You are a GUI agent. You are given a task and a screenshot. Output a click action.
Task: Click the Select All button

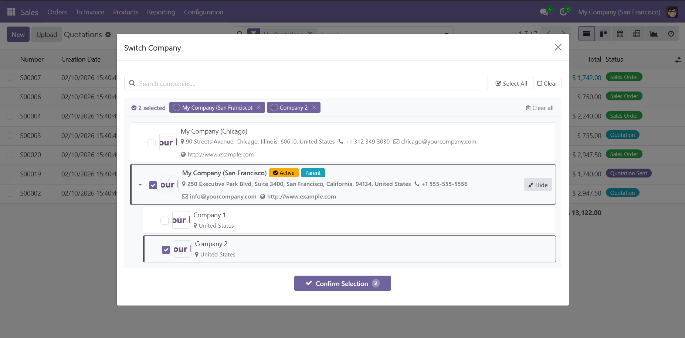[511, 83]
